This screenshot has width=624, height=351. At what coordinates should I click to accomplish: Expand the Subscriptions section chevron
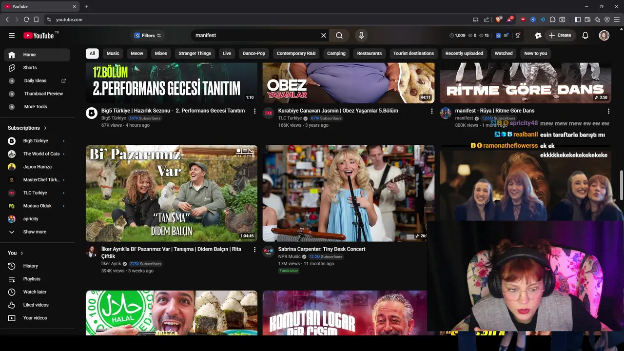(x=45, y=128)
